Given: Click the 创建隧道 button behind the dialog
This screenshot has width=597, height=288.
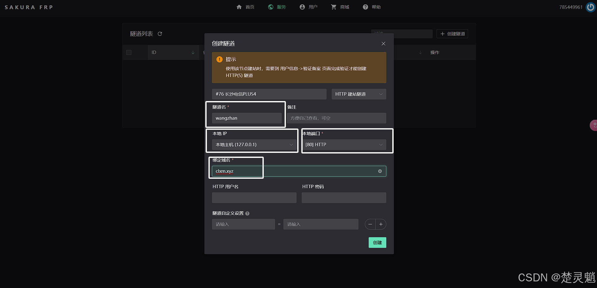Looking at the screenshot, I should click(452, 34).
